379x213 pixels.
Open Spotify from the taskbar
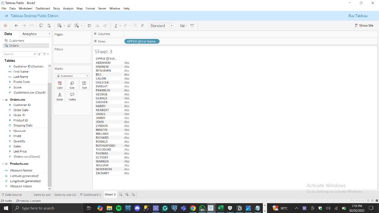119,208
